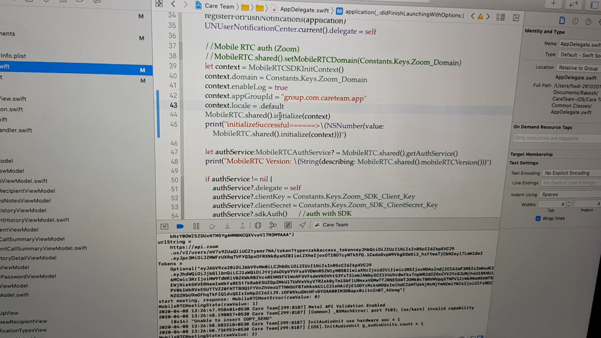Step into the function

click(227, 226)
